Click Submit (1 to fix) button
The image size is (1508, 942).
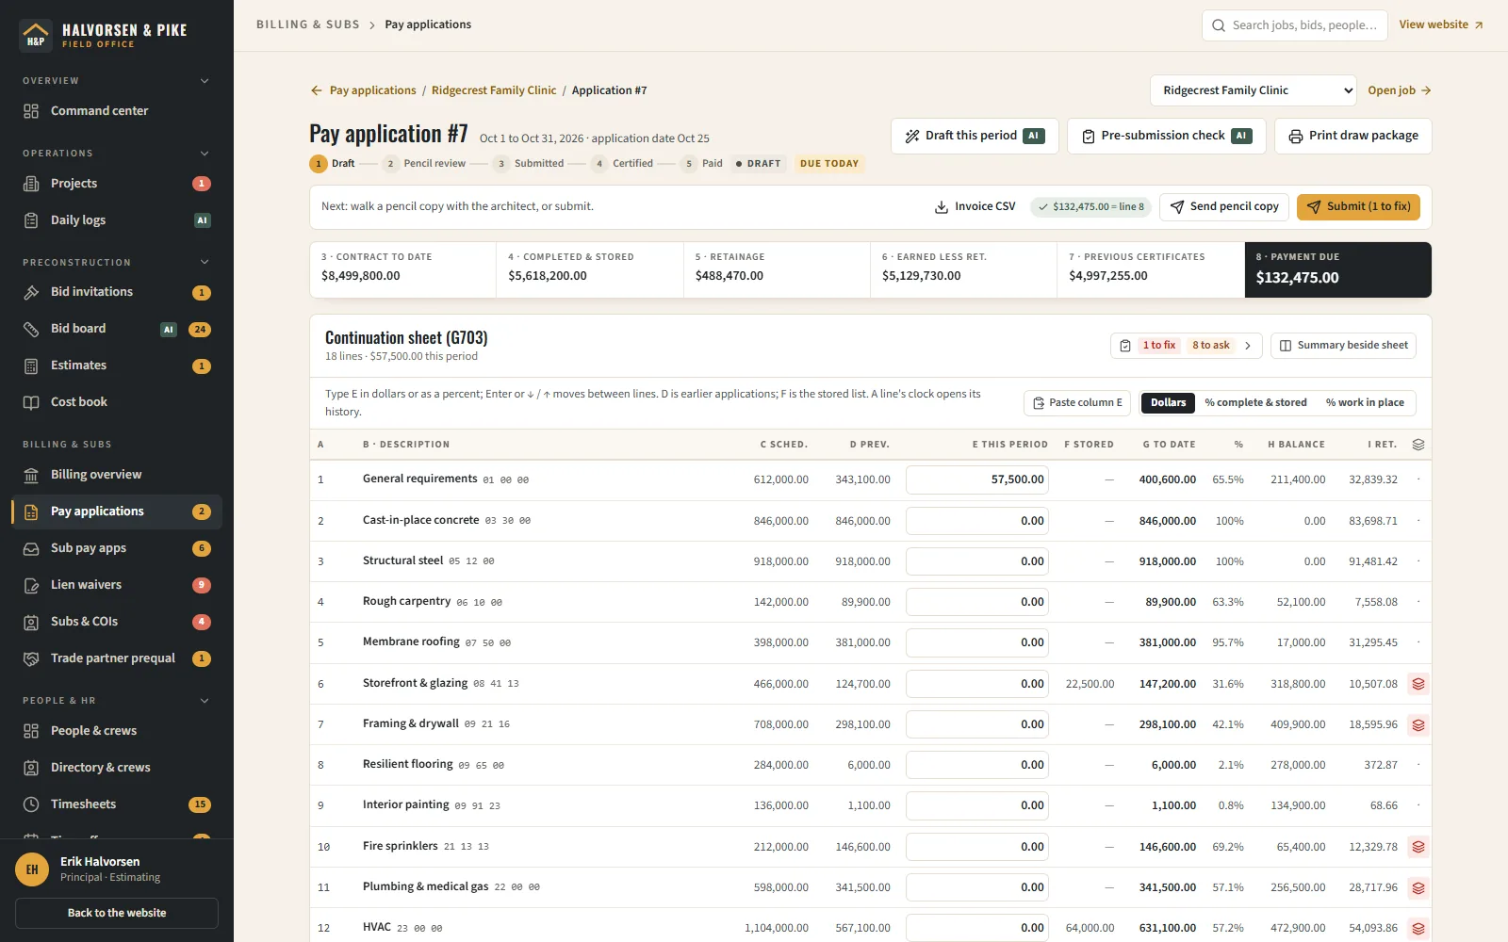1358,207
